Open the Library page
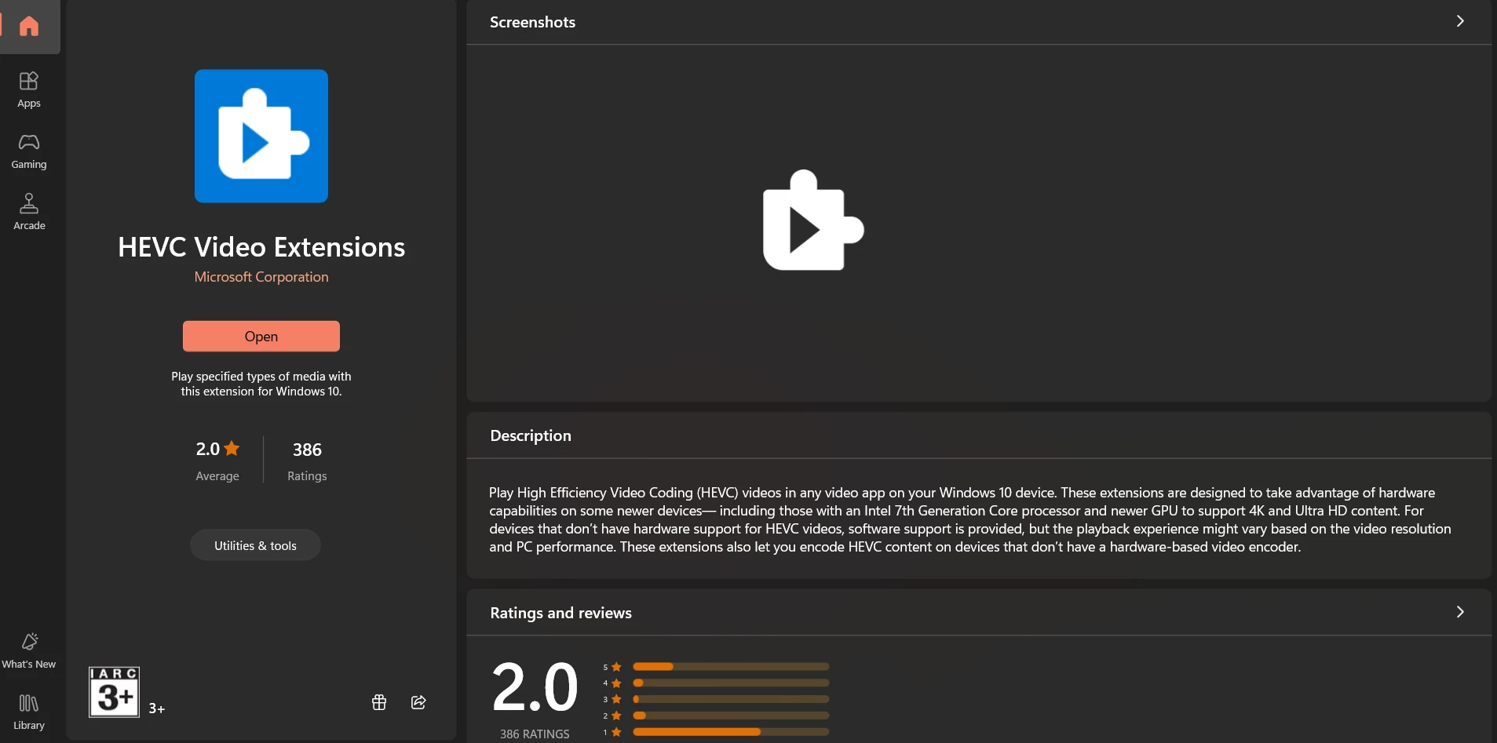 [x=29, y=712]
